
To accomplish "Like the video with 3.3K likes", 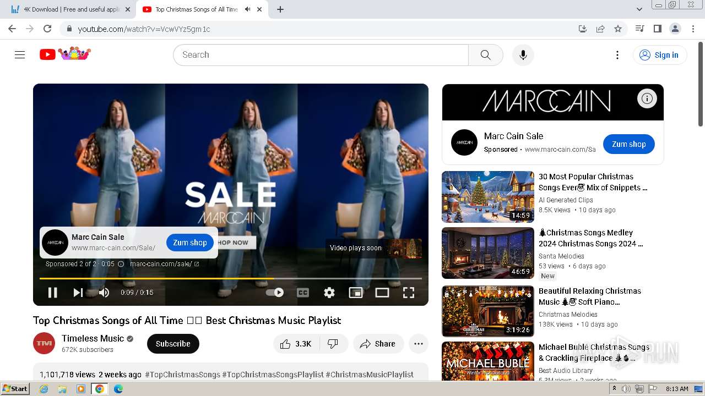I will pos(296,344).
